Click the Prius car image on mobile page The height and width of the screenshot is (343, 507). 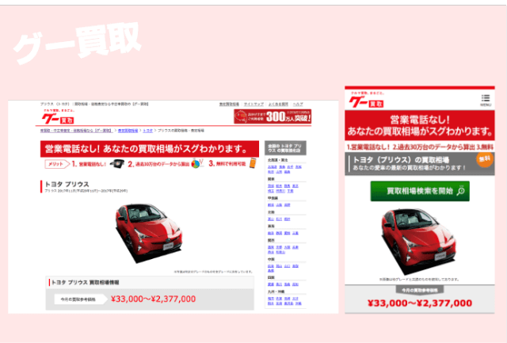click(x=418, y=241)
